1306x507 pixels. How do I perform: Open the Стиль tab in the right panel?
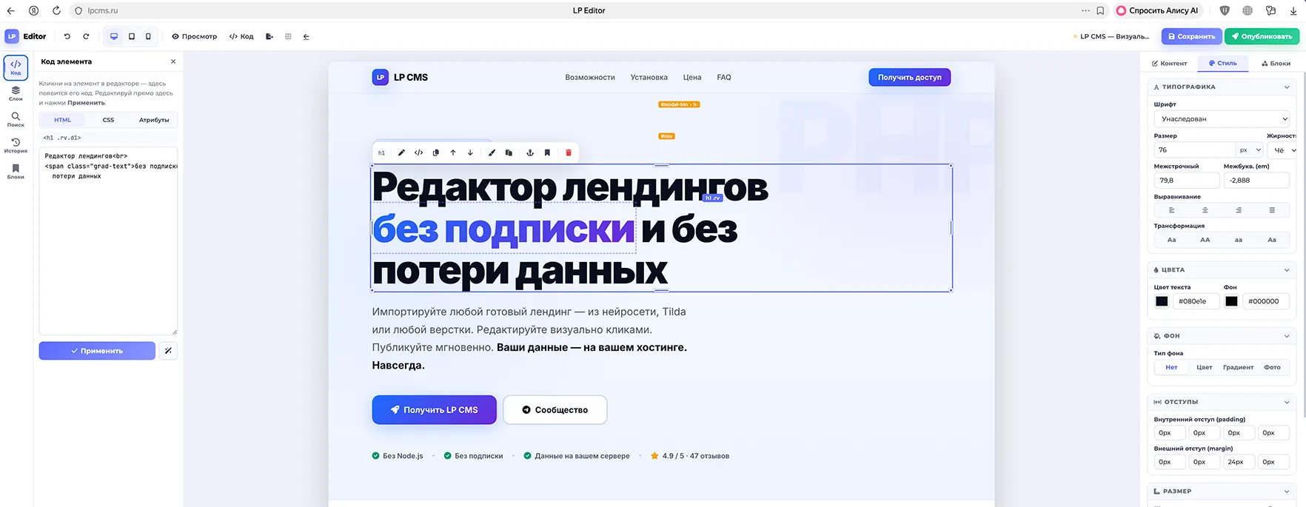1223,63
